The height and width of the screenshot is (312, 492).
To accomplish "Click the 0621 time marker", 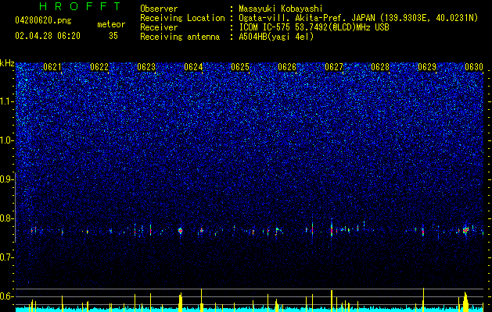I will (52, 67).
